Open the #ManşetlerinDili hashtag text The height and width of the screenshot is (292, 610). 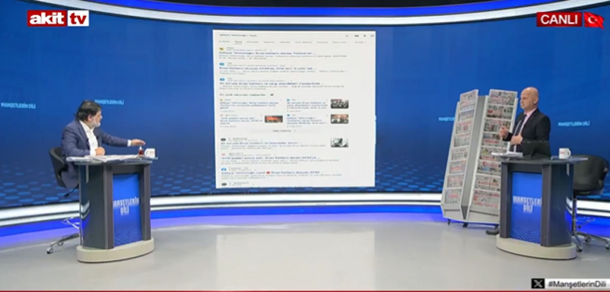pos(577,284)
